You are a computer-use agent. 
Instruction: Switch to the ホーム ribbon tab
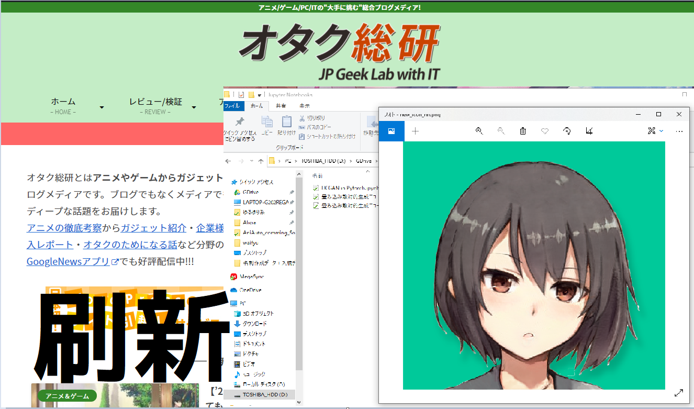click(x=257, y=106)
